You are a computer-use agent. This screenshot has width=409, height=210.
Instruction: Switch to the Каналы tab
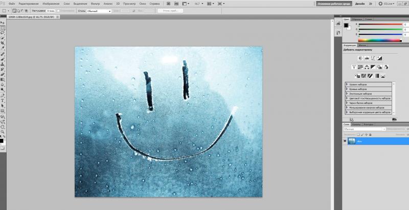pos(356,124)
